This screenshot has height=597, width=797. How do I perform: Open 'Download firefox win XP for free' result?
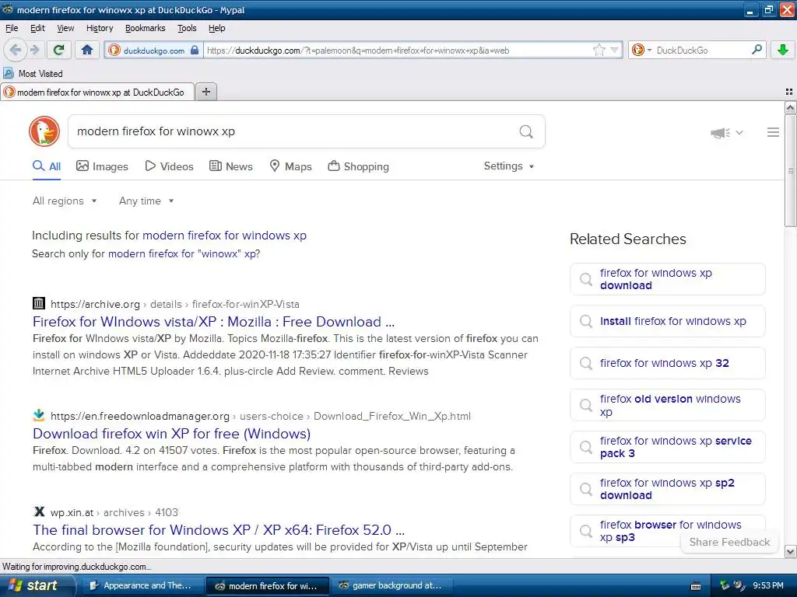click(x=171, y=434)
